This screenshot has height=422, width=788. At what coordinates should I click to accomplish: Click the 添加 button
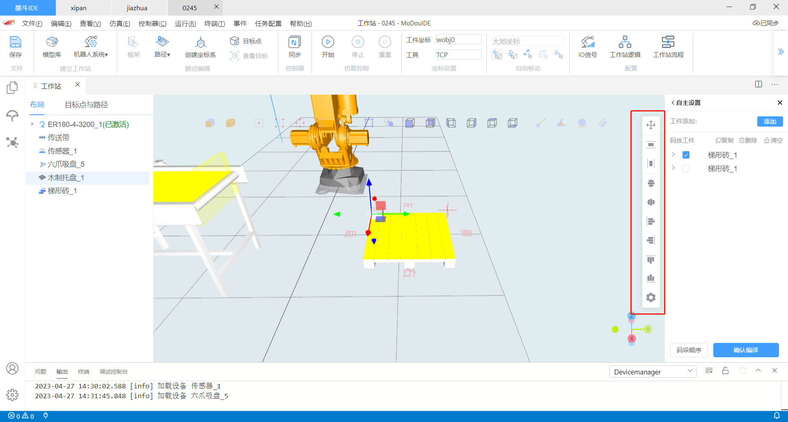770,122
